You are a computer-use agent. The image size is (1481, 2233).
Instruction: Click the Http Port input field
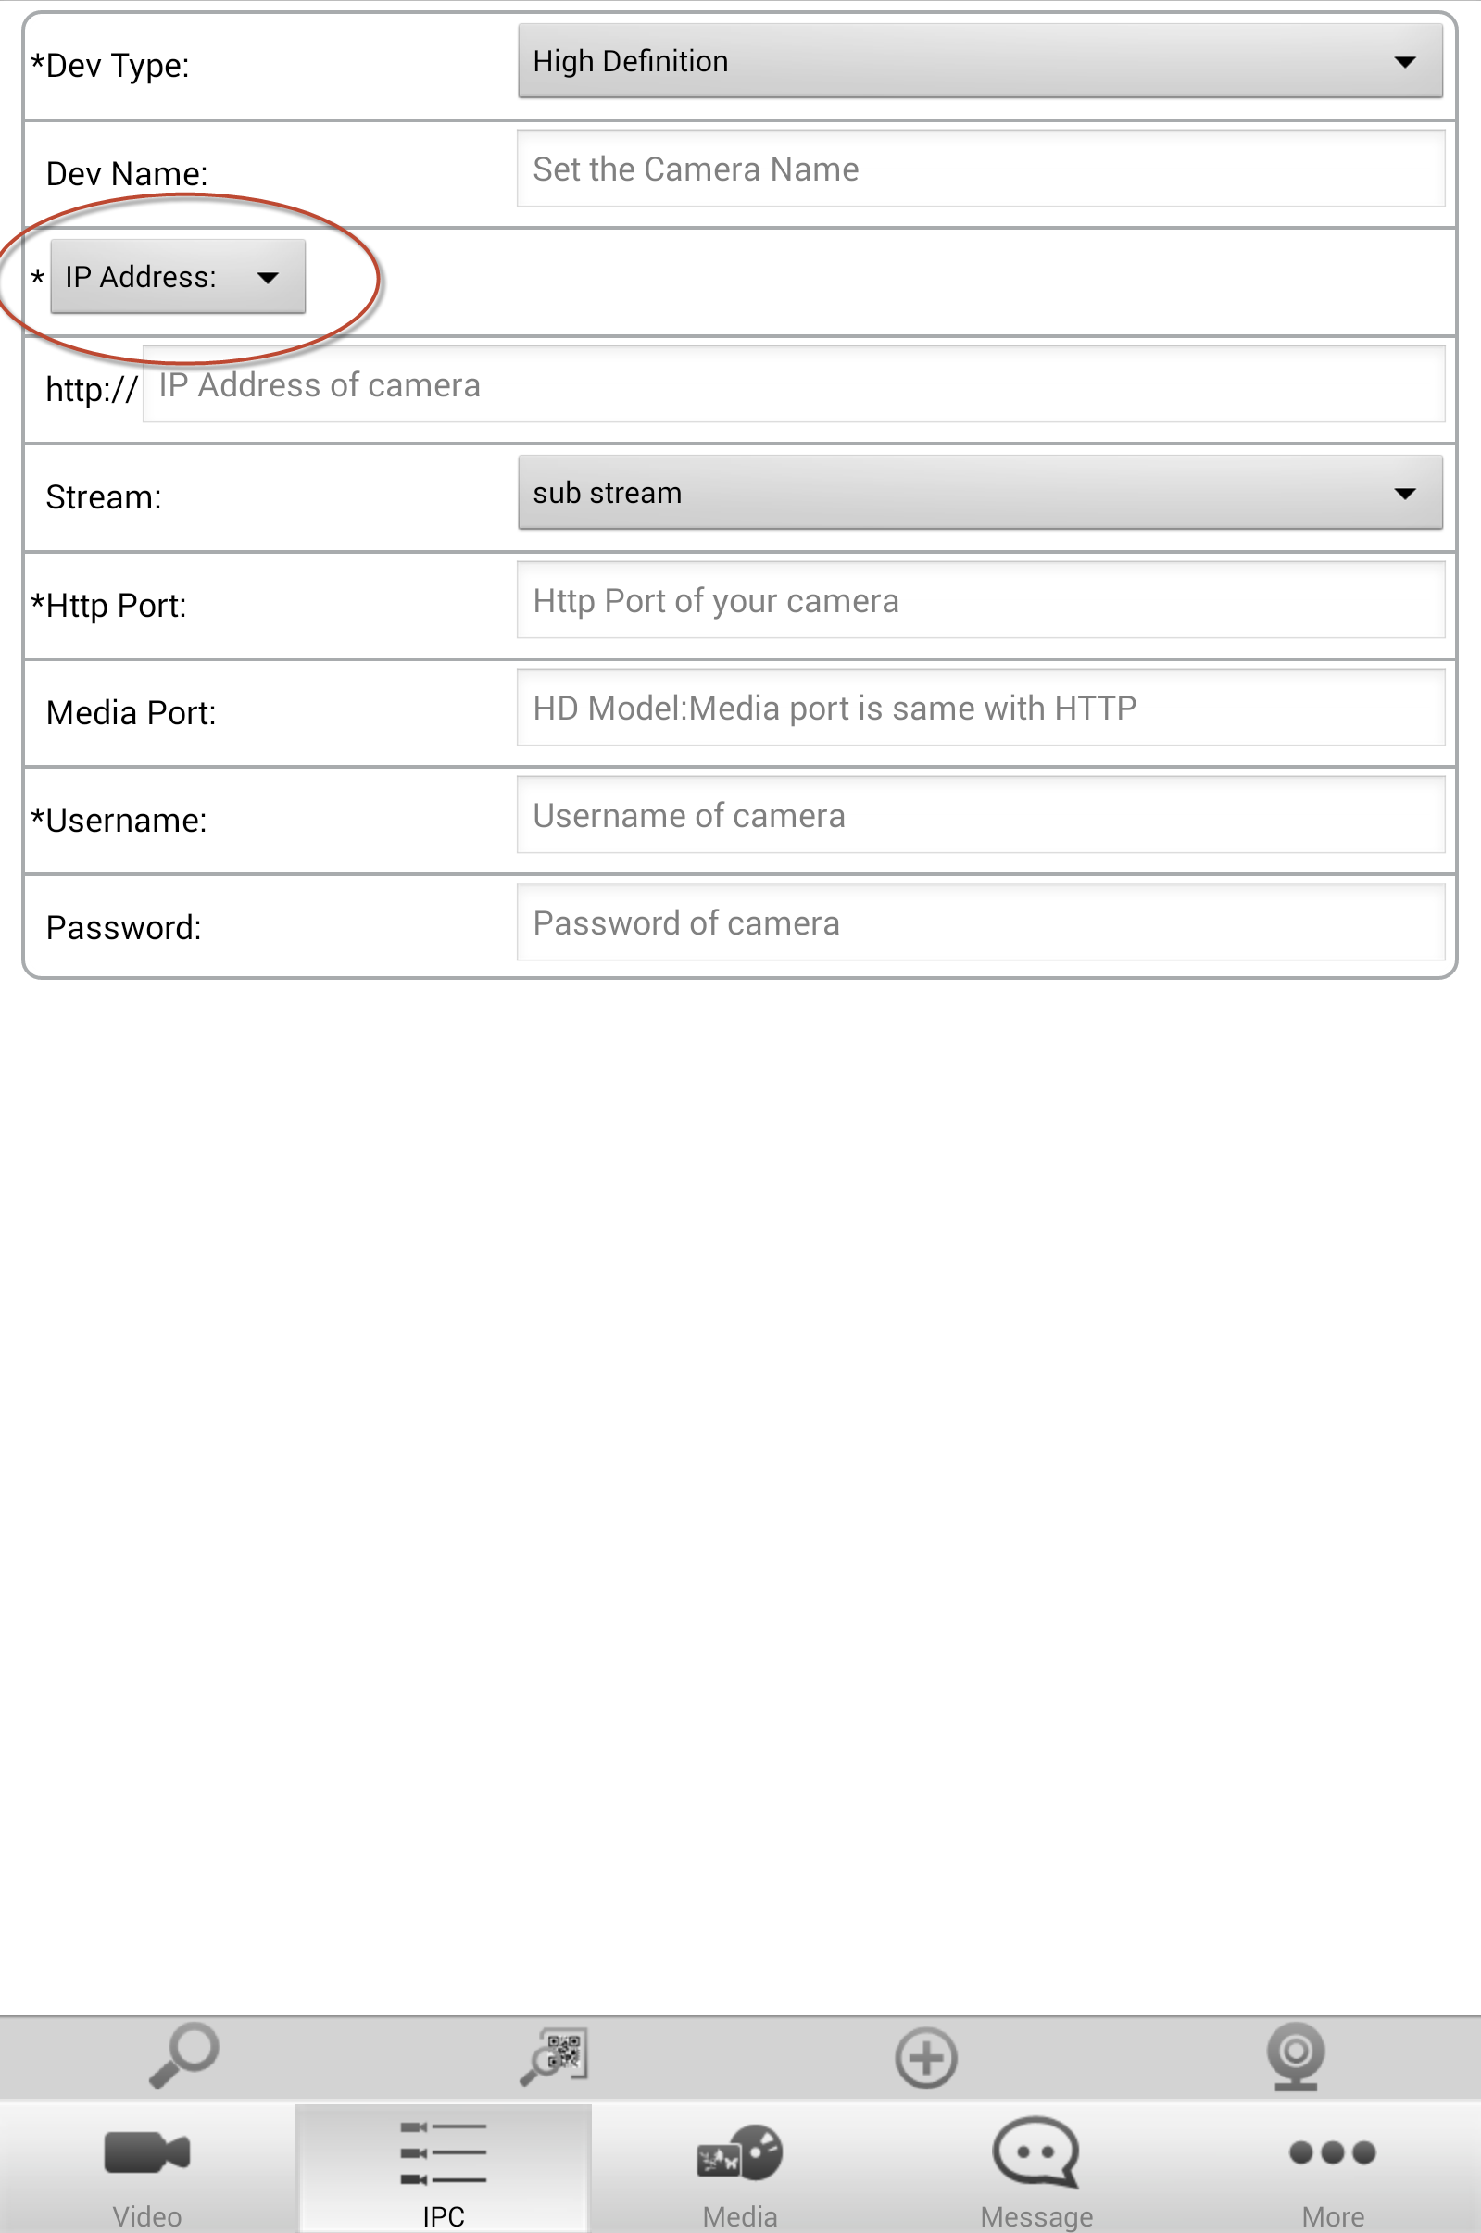(980, 600)
